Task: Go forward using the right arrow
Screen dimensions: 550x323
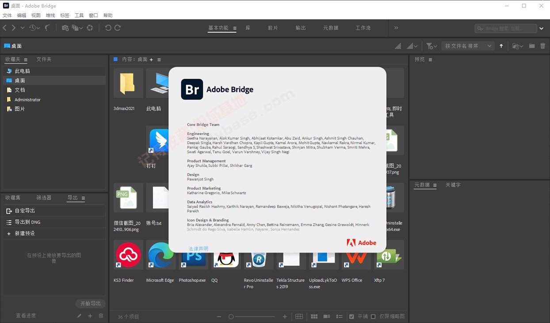Action: point(14,28)
